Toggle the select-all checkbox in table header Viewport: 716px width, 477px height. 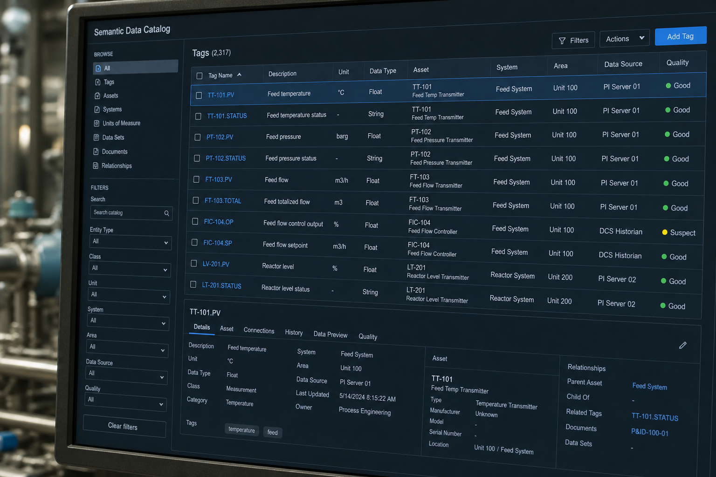(200, 75)
